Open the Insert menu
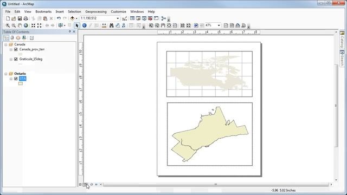The image size is (347, 195). (x=60, y=11)
